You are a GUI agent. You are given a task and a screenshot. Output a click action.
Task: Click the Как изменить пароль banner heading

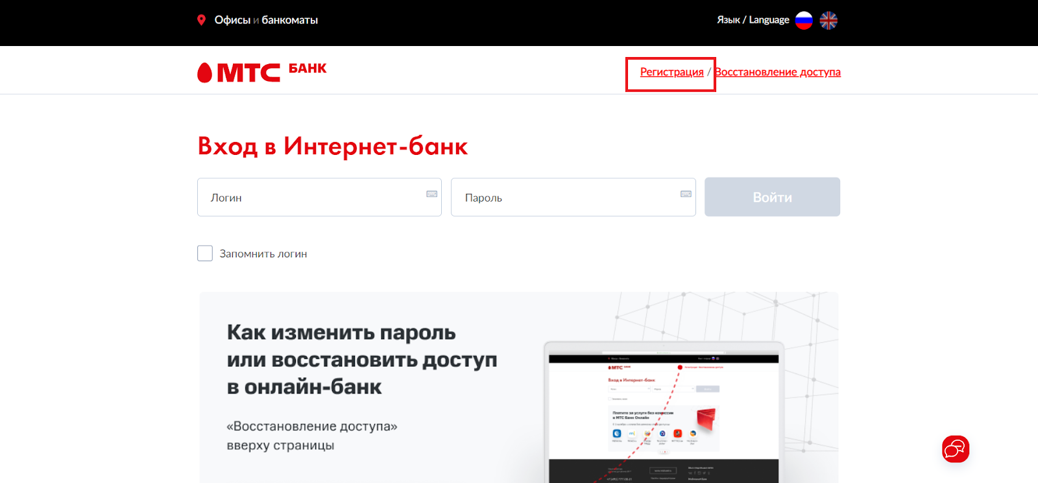pyautogui.click(x=362, y=360)
